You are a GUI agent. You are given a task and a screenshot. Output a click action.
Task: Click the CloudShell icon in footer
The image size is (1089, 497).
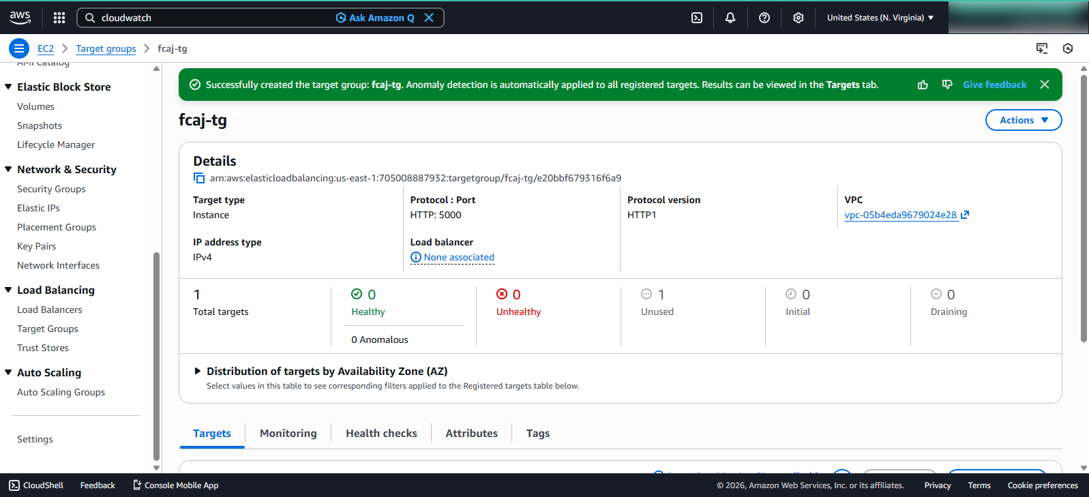pyautogui.click(x=14, y=485)
